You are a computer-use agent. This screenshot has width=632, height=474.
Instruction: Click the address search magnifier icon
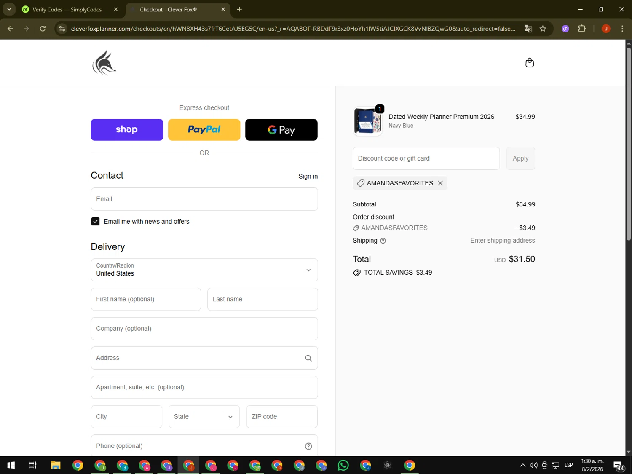(308, 358)
